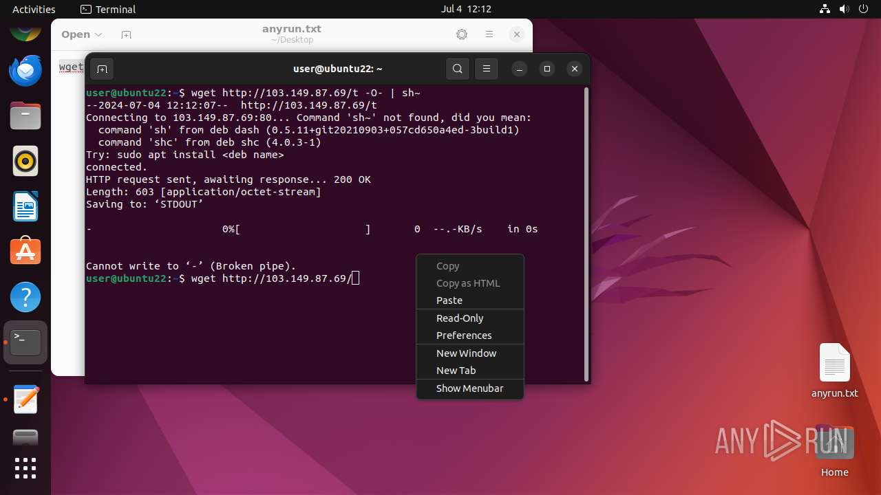The width and height of the screenshot is (881, 495).
Task: Click the terminal vertical scrollbar
Action: pos(586,234)
